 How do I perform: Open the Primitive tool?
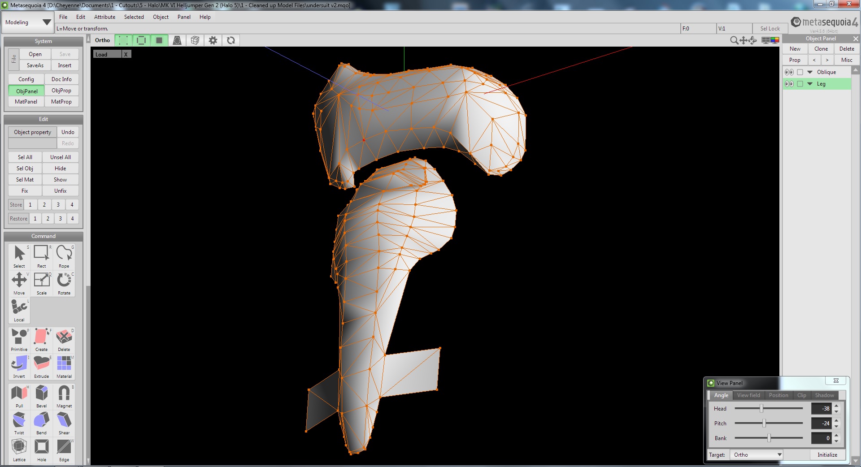tap(19, 340)
